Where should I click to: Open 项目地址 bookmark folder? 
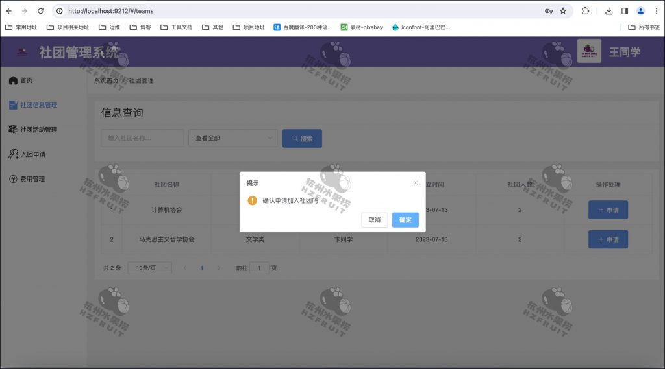click(x=249, y=27)
